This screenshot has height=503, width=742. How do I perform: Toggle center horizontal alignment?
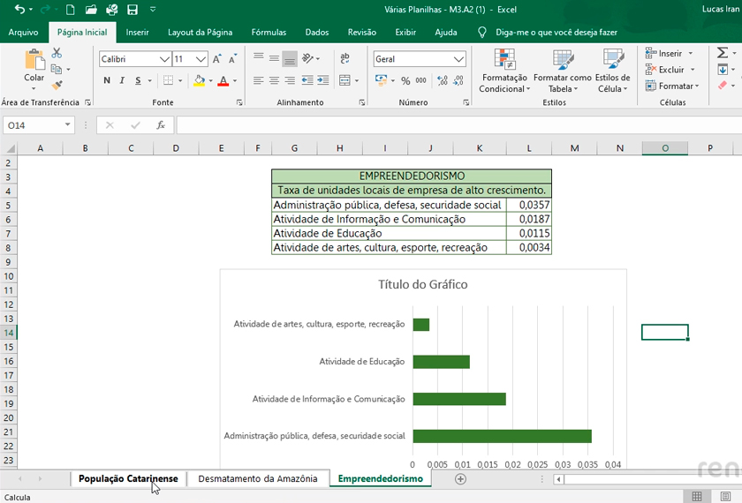(274, 80)
